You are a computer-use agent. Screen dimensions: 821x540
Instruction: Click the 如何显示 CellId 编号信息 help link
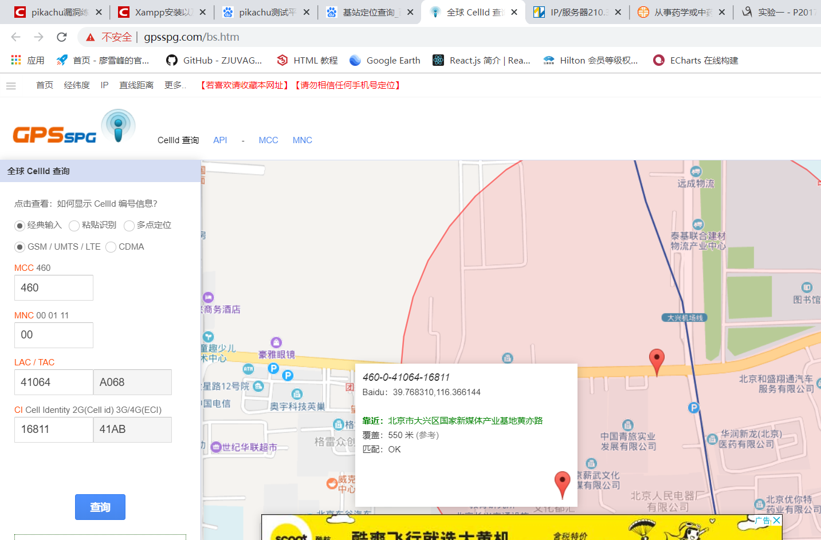pyautogui.click(x=107, y=204)
